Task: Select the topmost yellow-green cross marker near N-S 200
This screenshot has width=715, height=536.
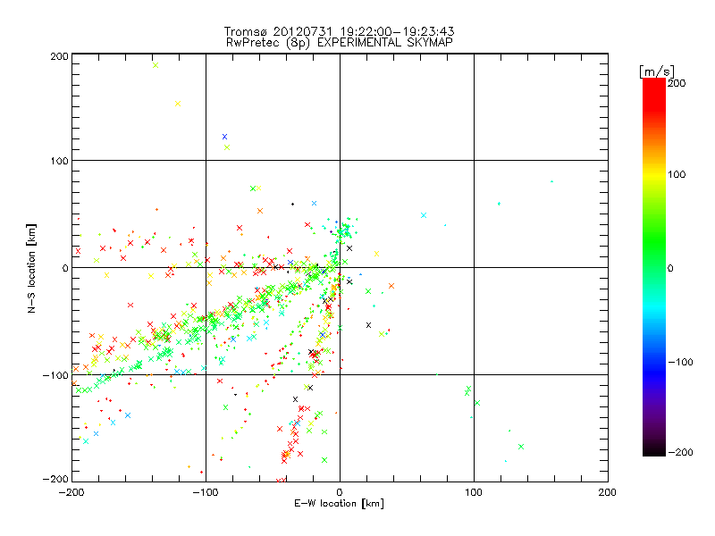Action: click(x=156, y=65)
